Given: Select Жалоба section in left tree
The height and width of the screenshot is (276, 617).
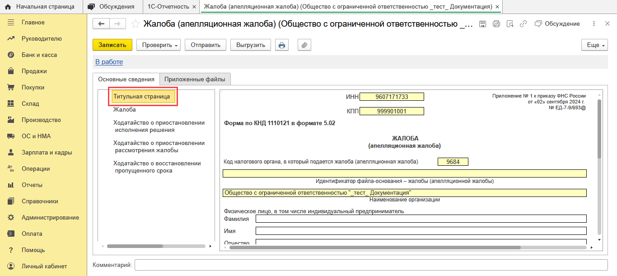Looking at the screenshot, I should point(125,110).
